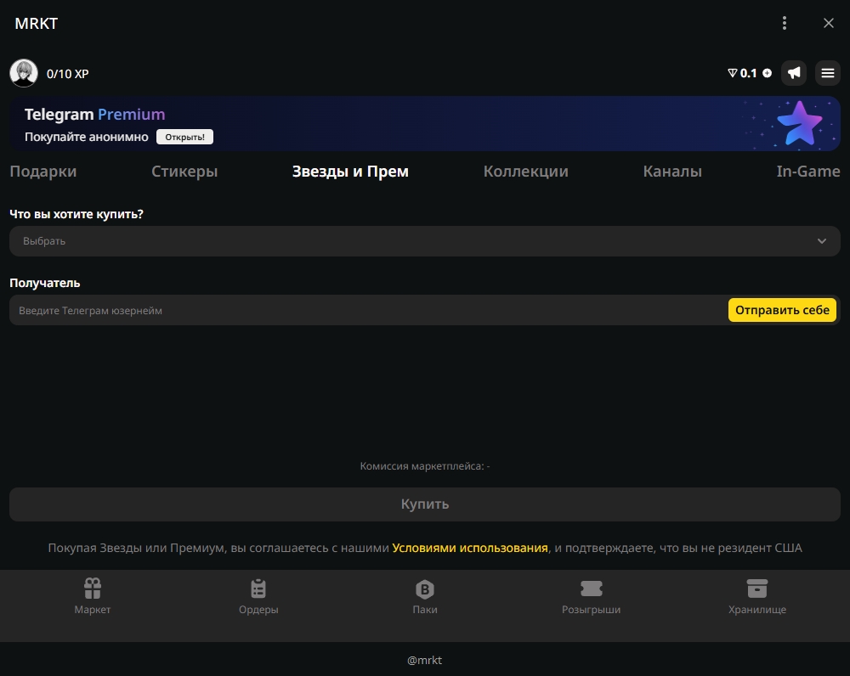Expand the Выбрать dropdown
This screenshot has height=676, width=850.
[408, 241]
